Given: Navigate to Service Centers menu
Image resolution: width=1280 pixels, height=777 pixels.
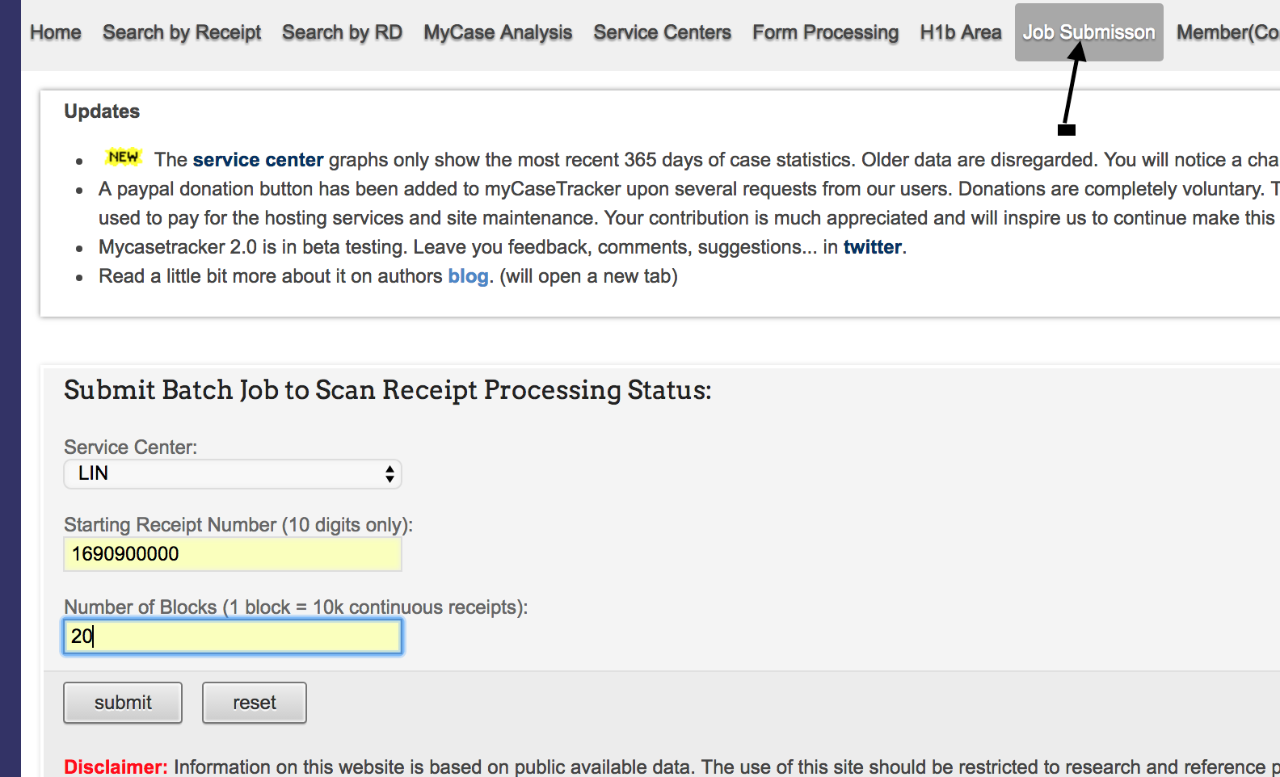Looking at the screenshot, I should point(662,32).
